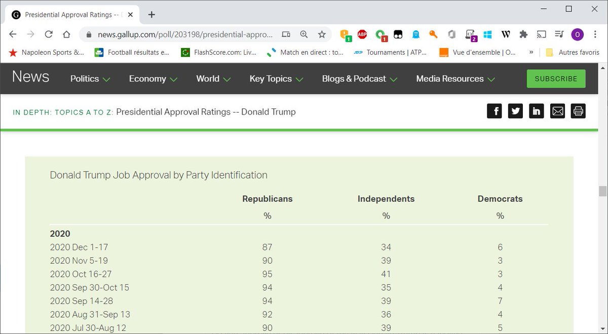Share the page on Twitter
608x334 pixels.
515,111
